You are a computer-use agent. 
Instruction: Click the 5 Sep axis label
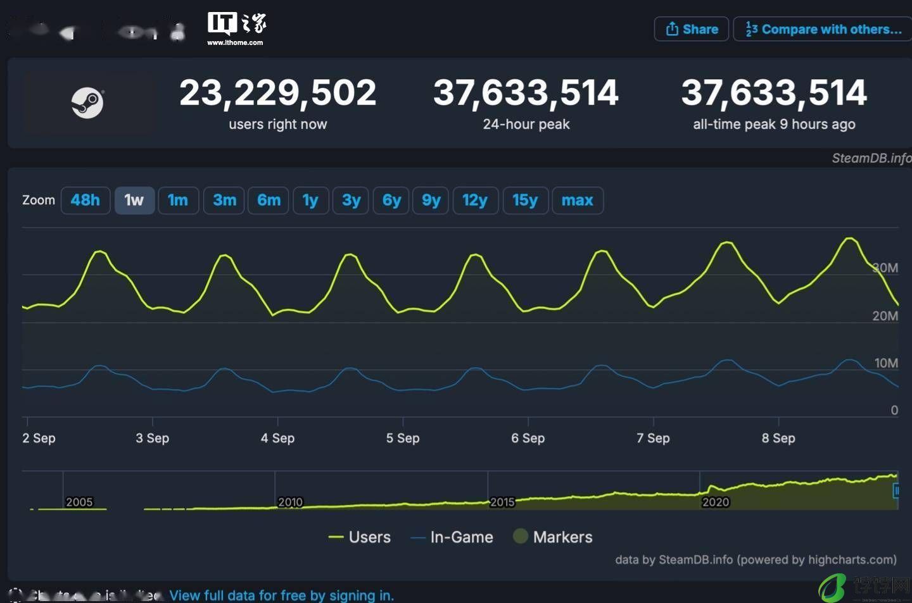point(403,438)
